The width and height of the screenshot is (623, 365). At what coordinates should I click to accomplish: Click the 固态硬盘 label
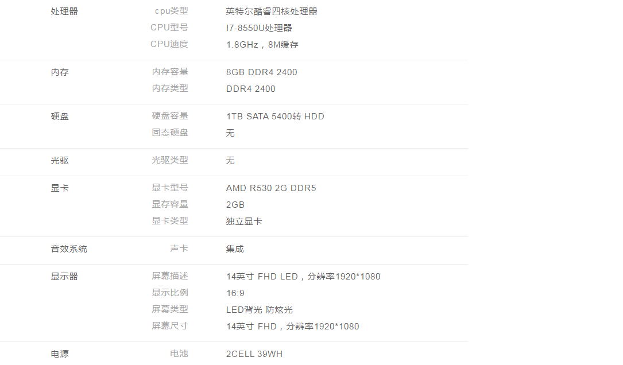pyautogui.click(x=170, y=133)
